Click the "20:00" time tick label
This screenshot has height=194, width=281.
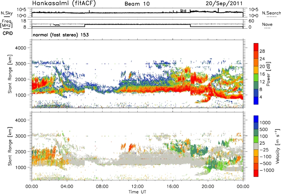208,187
